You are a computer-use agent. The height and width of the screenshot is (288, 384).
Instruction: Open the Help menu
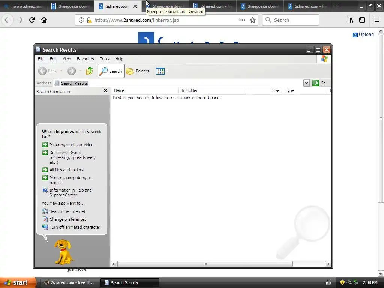[x=119, y=59]
